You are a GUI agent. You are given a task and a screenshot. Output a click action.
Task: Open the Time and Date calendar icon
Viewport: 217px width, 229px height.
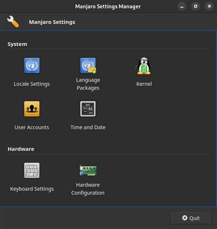(x=88, y=109)
